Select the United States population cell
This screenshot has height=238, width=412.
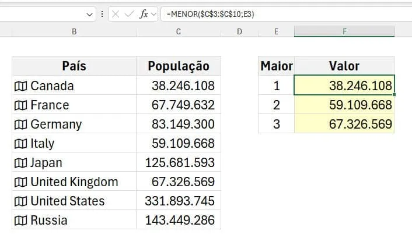click(179, 201)
